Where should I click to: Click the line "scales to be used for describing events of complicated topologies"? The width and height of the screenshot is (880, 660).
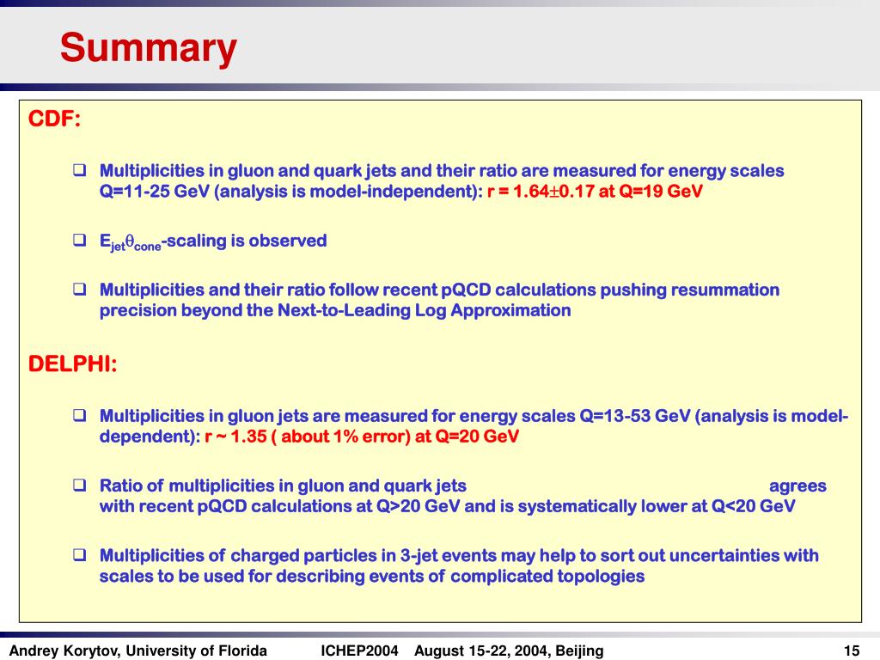pyautogui.click(x=372, y=577)
